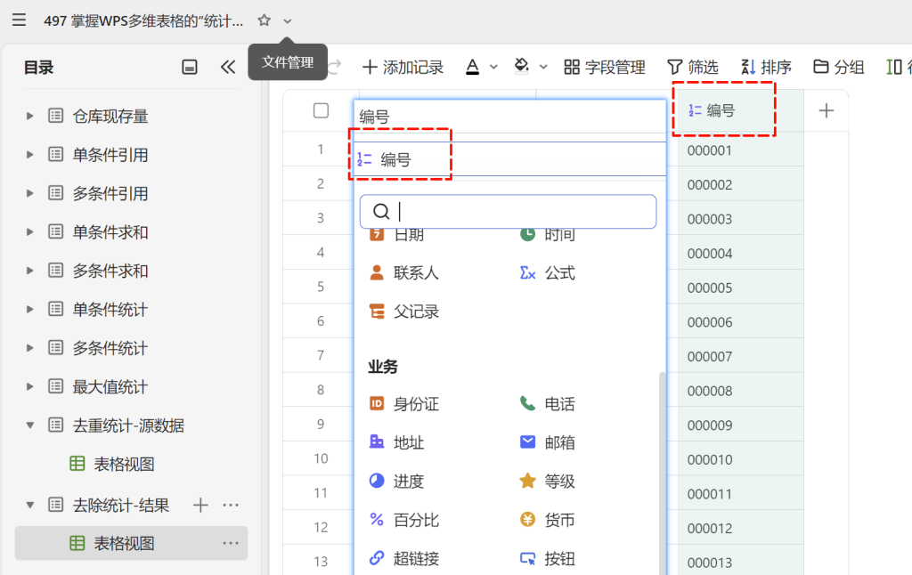Open more options for selected 表格视图
Viewport: 912px width, 575px height.
point(231,544)
